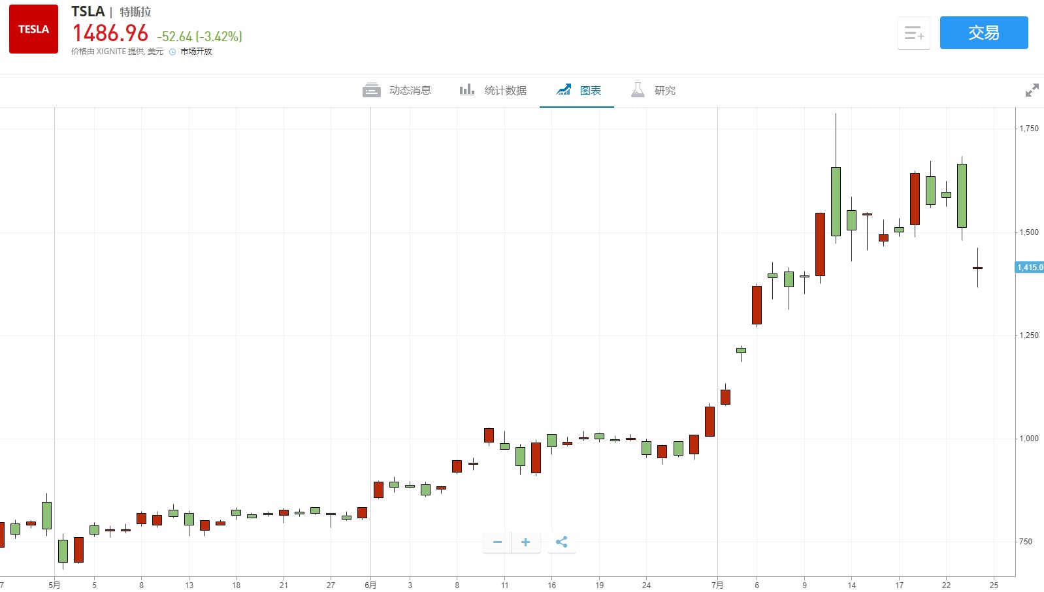
Task: Click the 1,415.0 price label
Action: click(1030, 268)
